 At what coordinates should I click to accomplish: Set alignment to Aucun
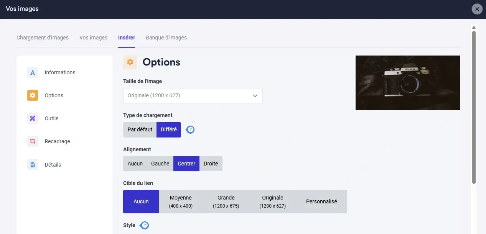[135, 164]
